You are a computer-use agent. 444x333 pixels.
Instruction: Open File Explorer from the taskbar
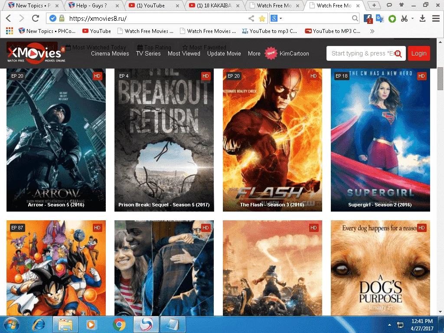[x=65, y=324]
